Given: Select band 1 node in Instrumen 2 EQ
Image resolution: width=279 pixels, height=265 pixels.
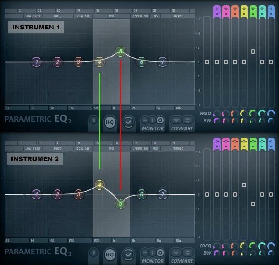Looking at the screenshot, I should tap(37, 194).
